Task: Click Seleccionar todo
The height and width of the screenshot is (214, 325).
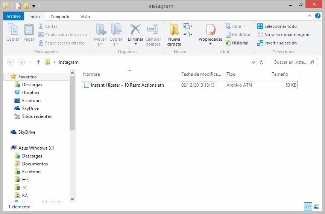Action: (x=277, y=26)
